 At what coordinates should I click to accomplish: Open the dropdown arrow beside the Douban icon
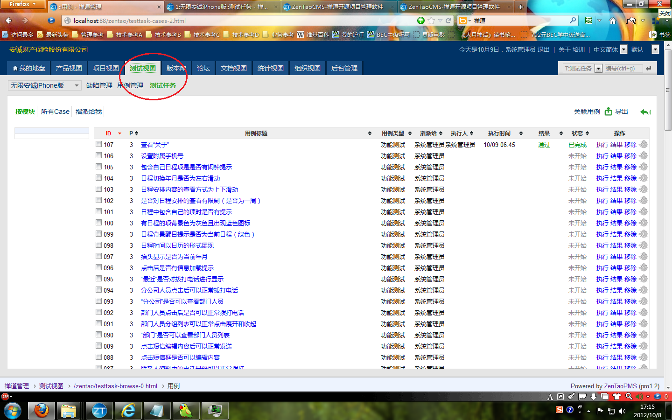(599, 21)
